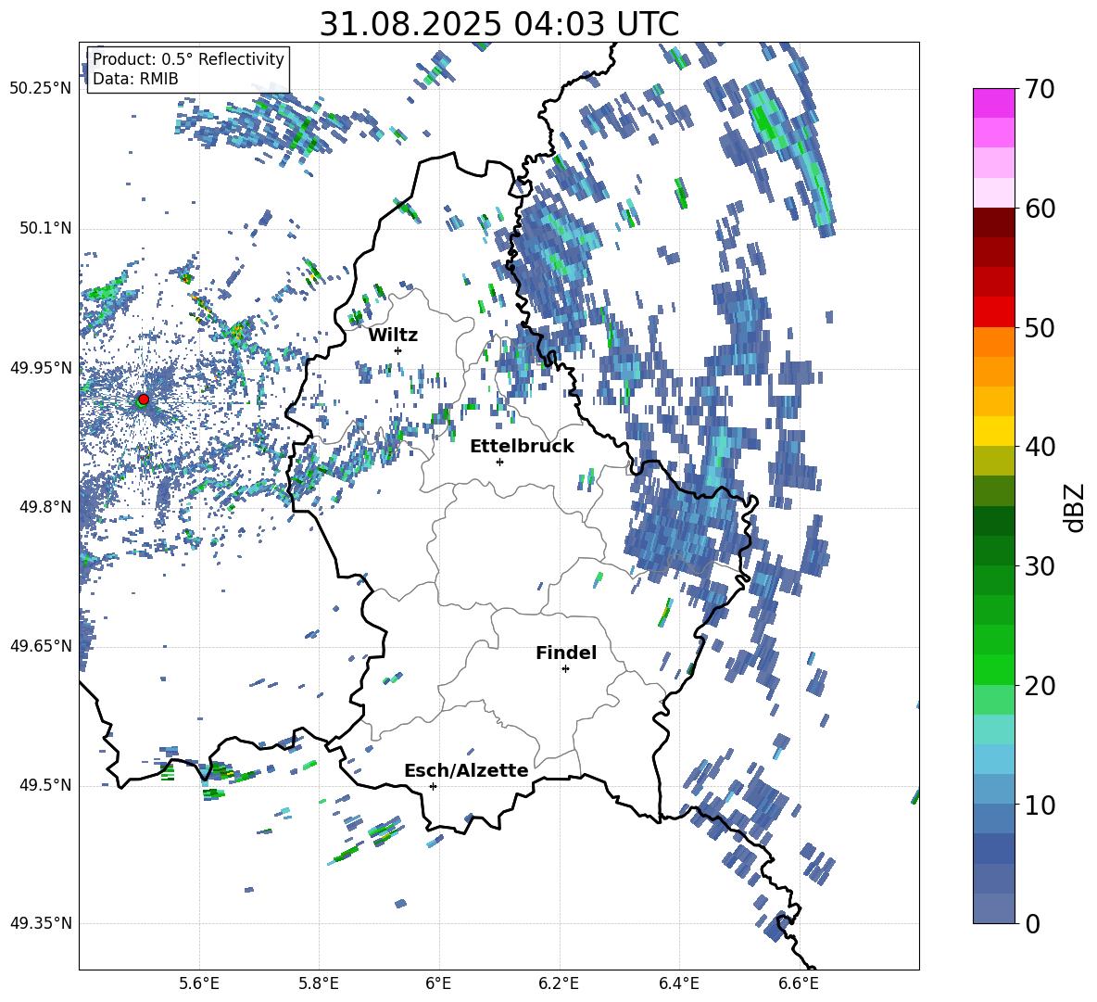Click the 5.8°E longitude label

[x=319, y=983]
